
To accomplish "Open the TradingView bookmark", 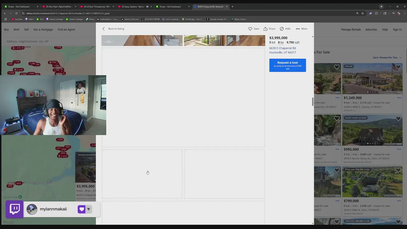I will (x=107, y=19).
